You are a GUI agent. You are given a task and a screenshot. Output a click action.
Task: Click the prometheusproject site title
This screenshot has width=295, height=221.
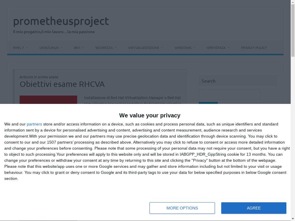61,21
